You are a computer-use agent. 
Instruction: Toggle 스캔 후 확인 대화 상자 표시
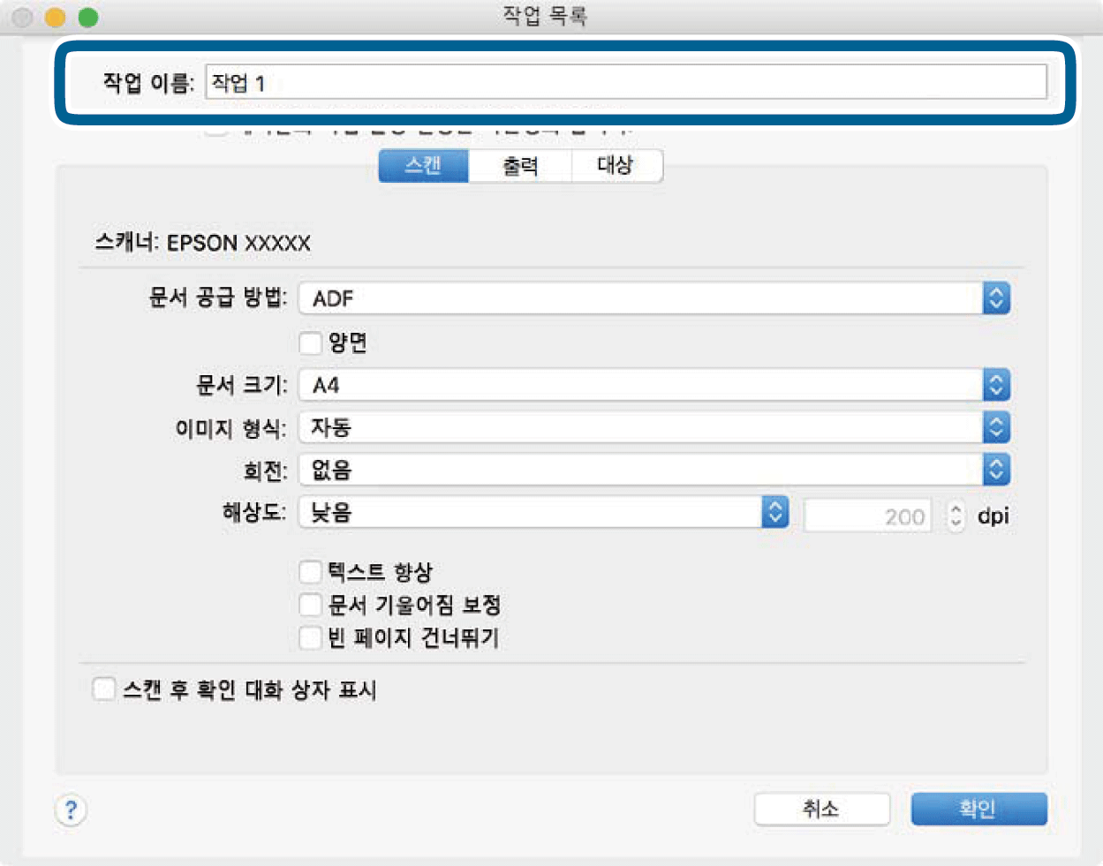tap(104, 689)
